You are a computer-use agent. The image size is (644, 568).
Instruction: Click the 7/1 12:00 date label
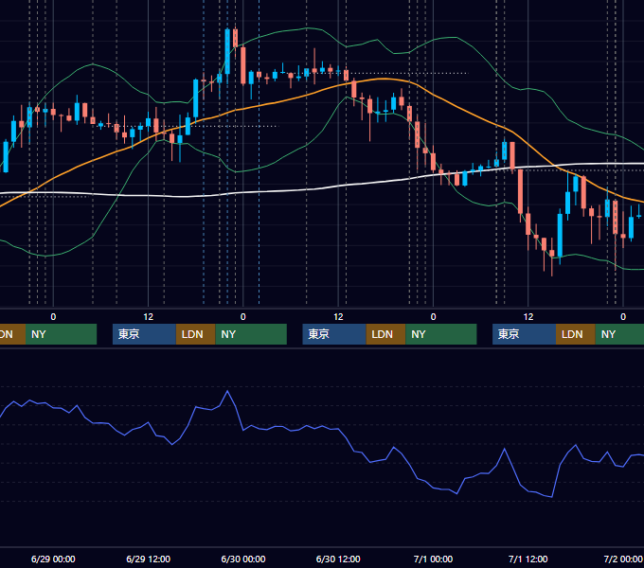(x=528, y=559)
